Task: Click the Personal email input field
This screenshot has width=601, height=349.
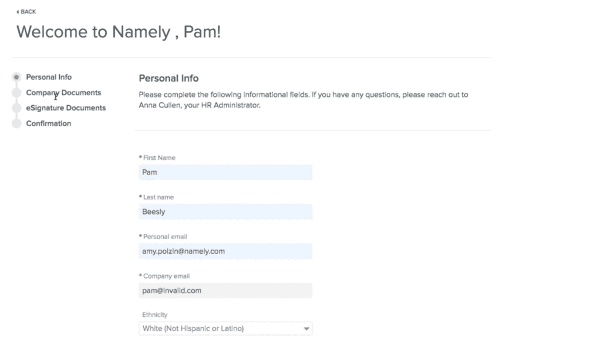Action: tap(225, 251)
